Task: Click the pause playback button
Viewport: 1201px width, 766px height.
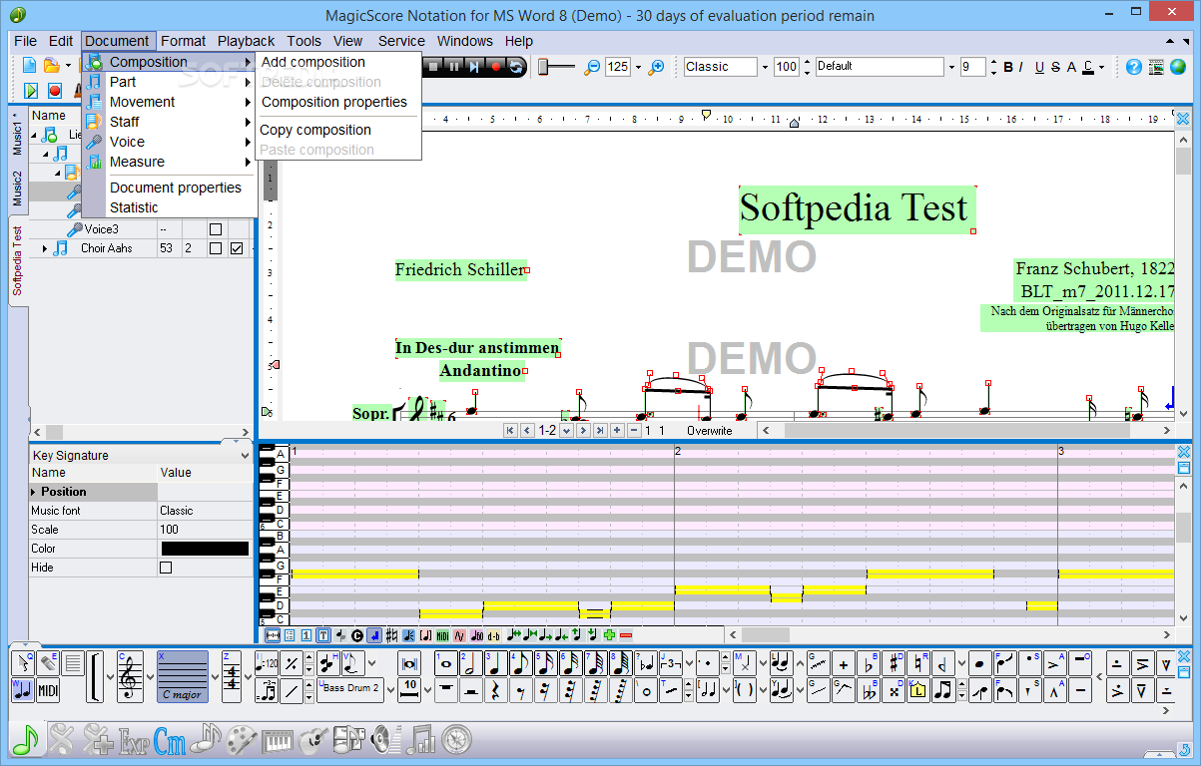Action: coord(454,67)
